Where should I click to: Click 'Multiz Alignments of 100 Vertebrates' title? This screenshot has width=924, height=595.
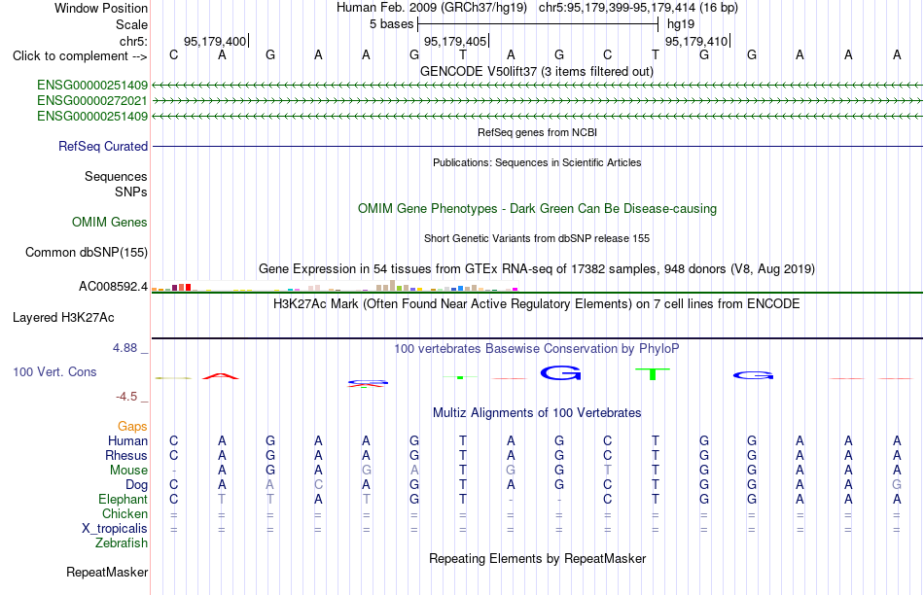tap(537, 413)
